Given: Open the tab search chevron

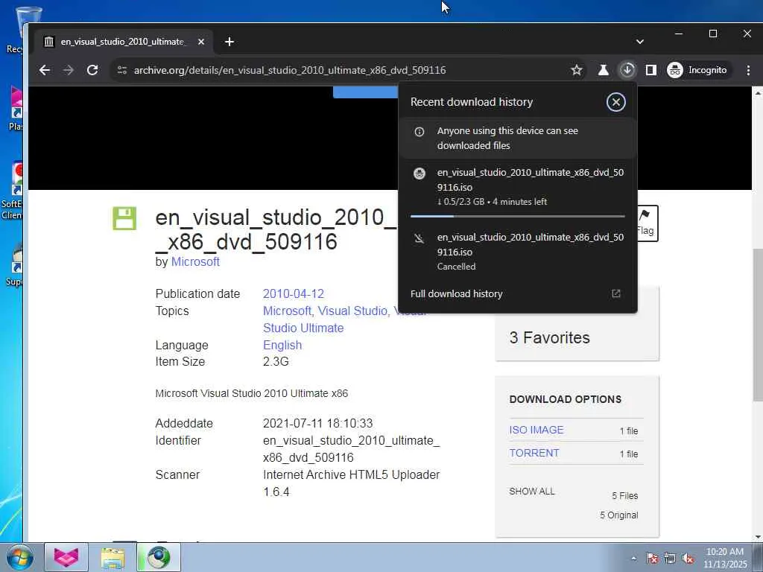Looking at the screenshot, I should point(640,42).
